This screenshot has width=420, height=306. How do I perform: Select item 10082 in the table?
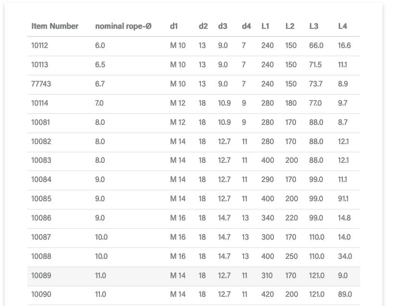[41, 142]
